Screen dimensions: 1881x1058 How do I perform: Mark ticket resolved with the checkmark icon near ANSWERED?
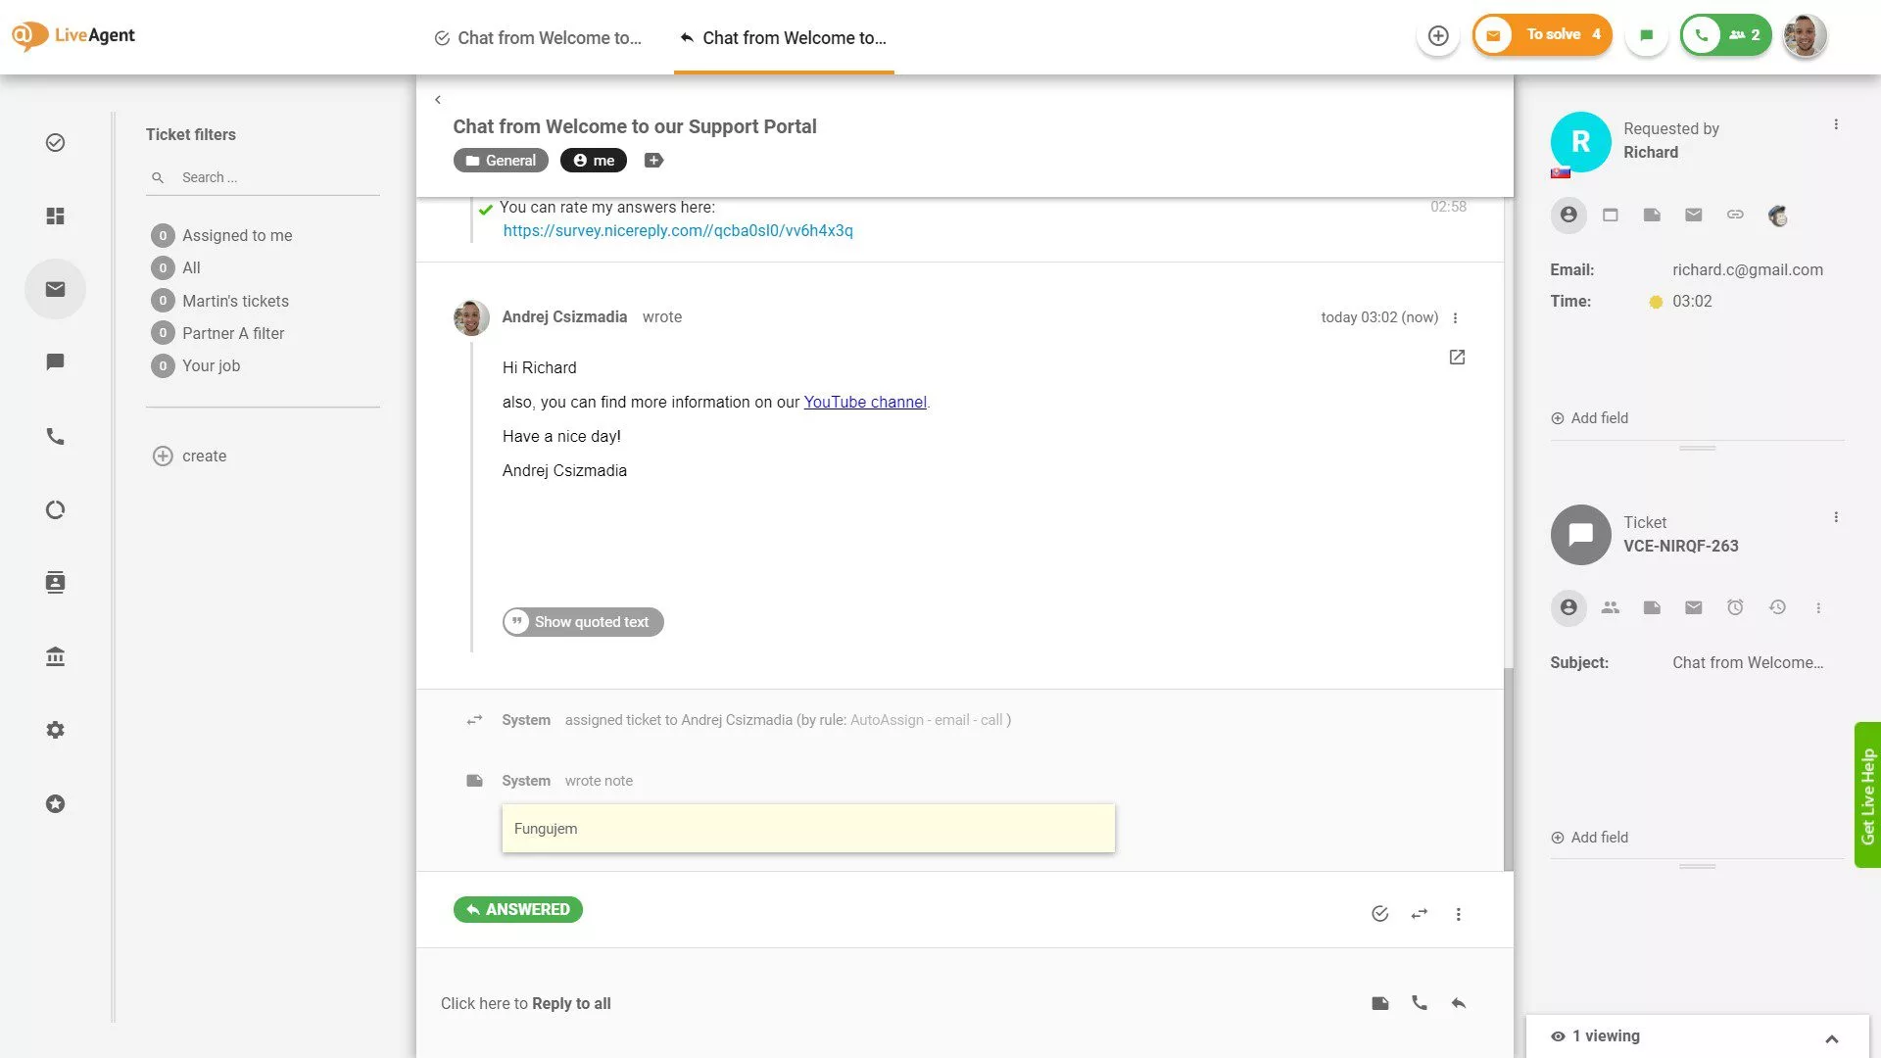(1379, 913)
